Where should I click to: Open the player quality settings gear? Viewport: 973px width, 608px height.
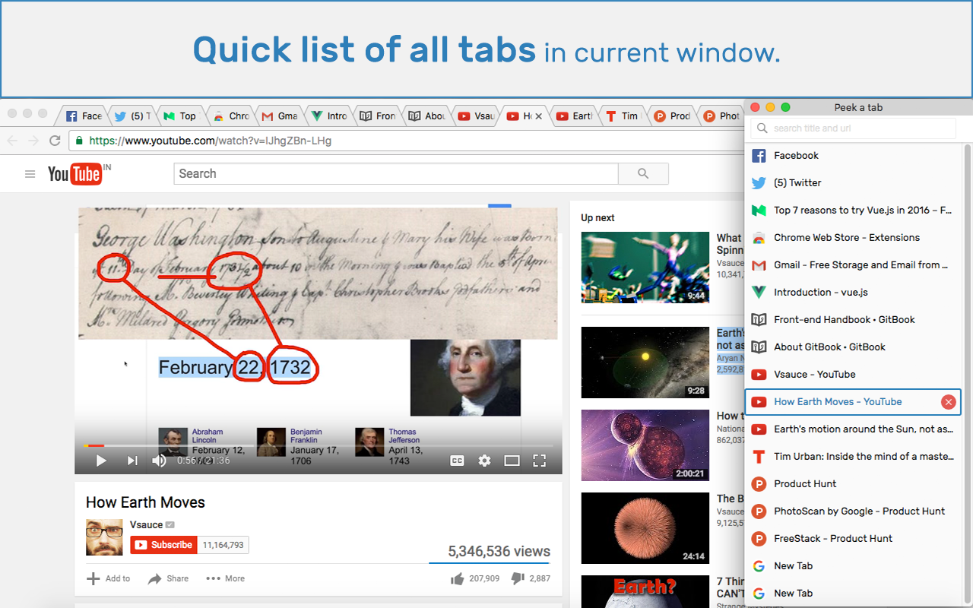pyautogui.click(x=484, y=460)
